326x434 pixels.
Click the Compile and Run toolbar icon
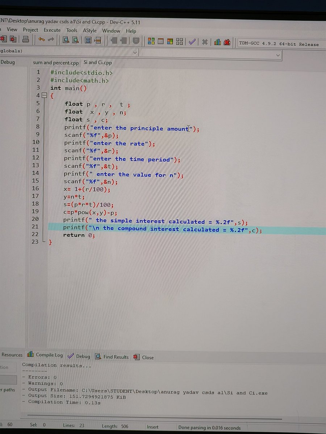[x=170, y=41]
